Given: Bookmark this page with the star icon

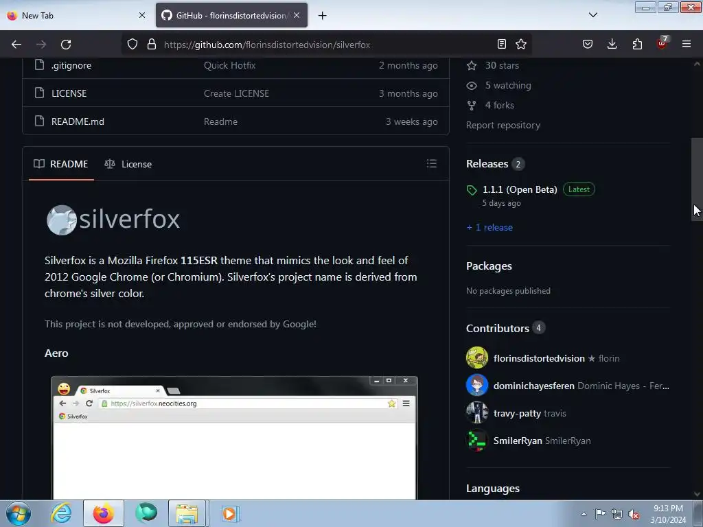Looking at the screenshot, I should pyautogui.click(x=521, y=44).
